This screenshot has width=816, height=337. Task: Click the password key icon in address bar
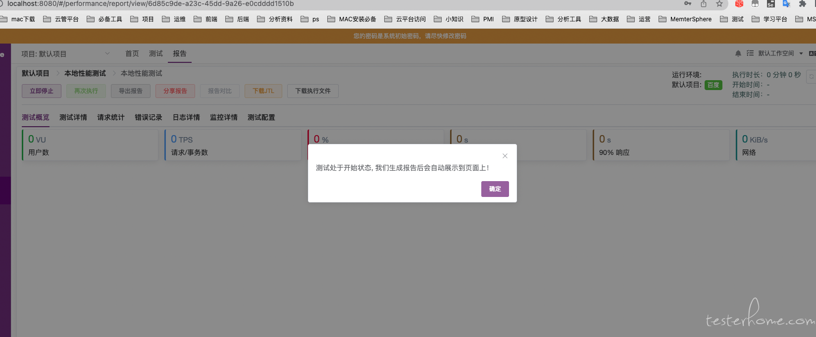click(688, 3)
